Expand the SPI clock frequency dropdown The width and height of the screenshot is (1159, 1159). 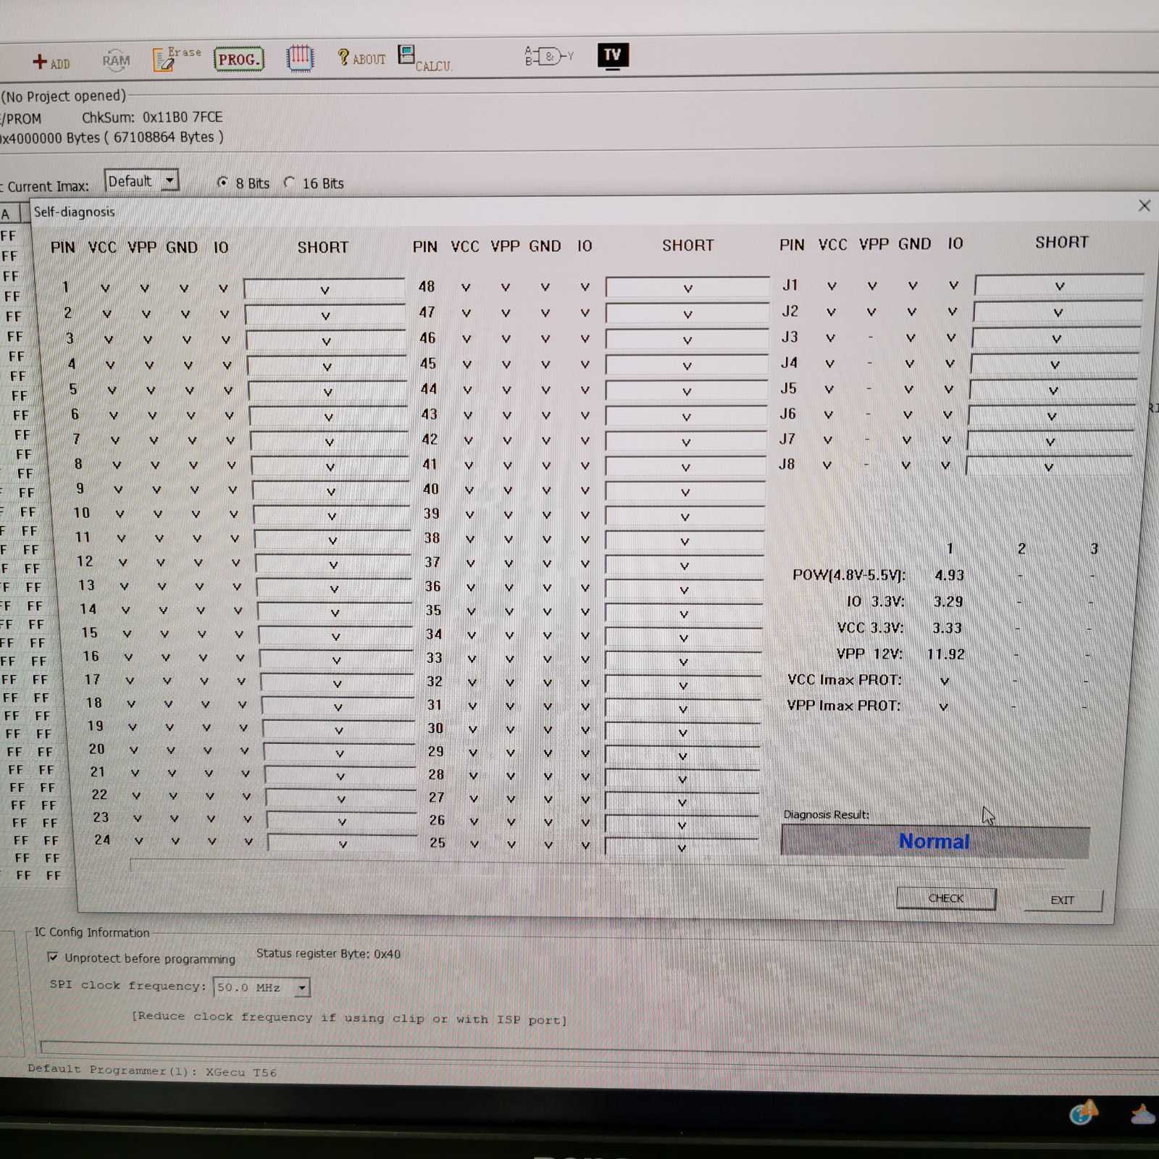click(x=301, y=987)
